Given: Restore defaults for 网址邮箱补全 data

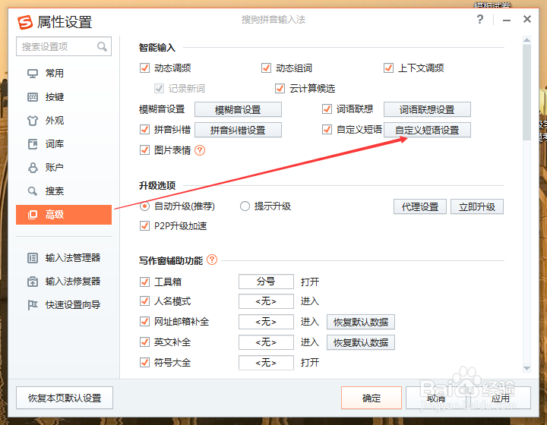Looking at the screenshot, I should [x=361, y=322].
